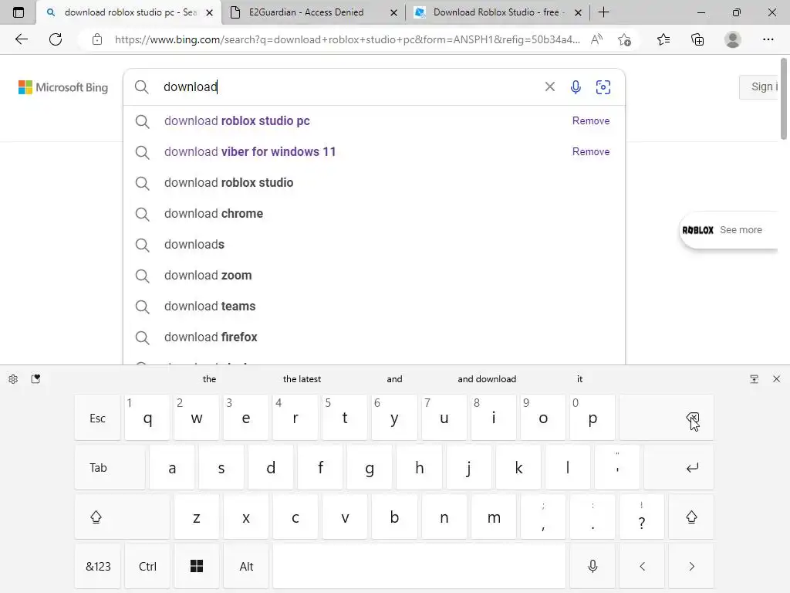
Task: Tap the Enter key on keyboard
Action: [679, 467]
